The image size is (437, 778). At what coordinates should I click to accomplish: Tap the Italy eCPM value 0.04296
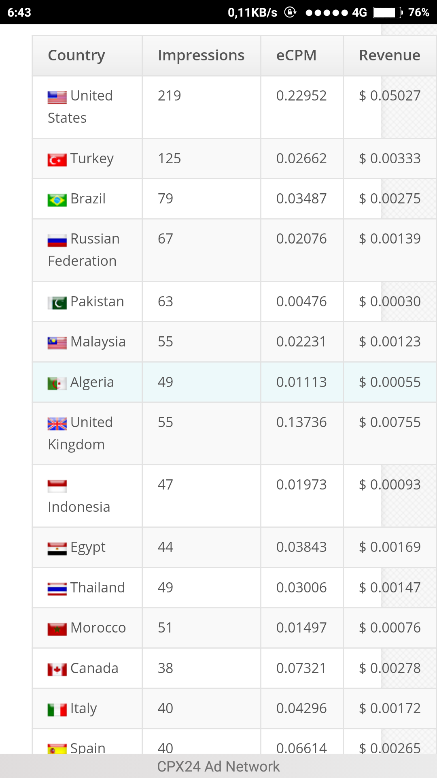(x=301, y=708)
